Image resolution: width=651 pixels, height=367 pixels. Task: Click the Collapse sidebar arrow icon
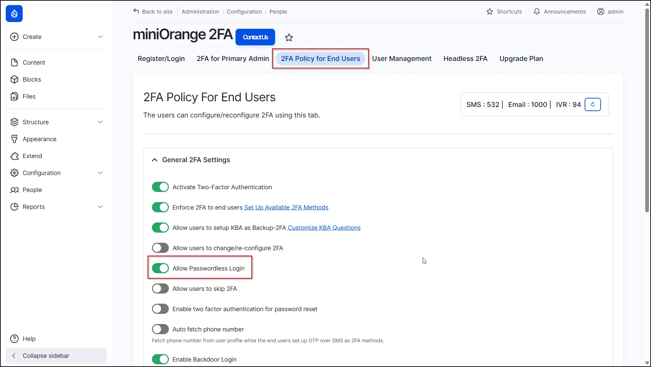coord(14,355)
